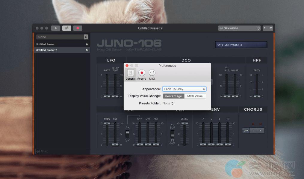Open the Presets Folder None popup
The width and height of the screenshot is (304, 179).
point(168,104)
